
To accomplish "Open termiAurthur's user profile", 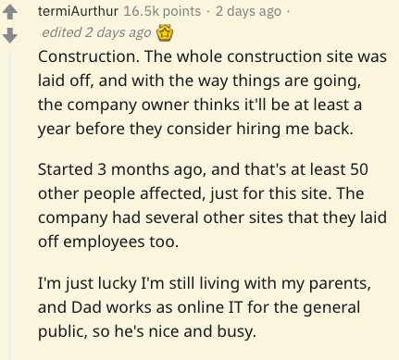I will 78,12.
